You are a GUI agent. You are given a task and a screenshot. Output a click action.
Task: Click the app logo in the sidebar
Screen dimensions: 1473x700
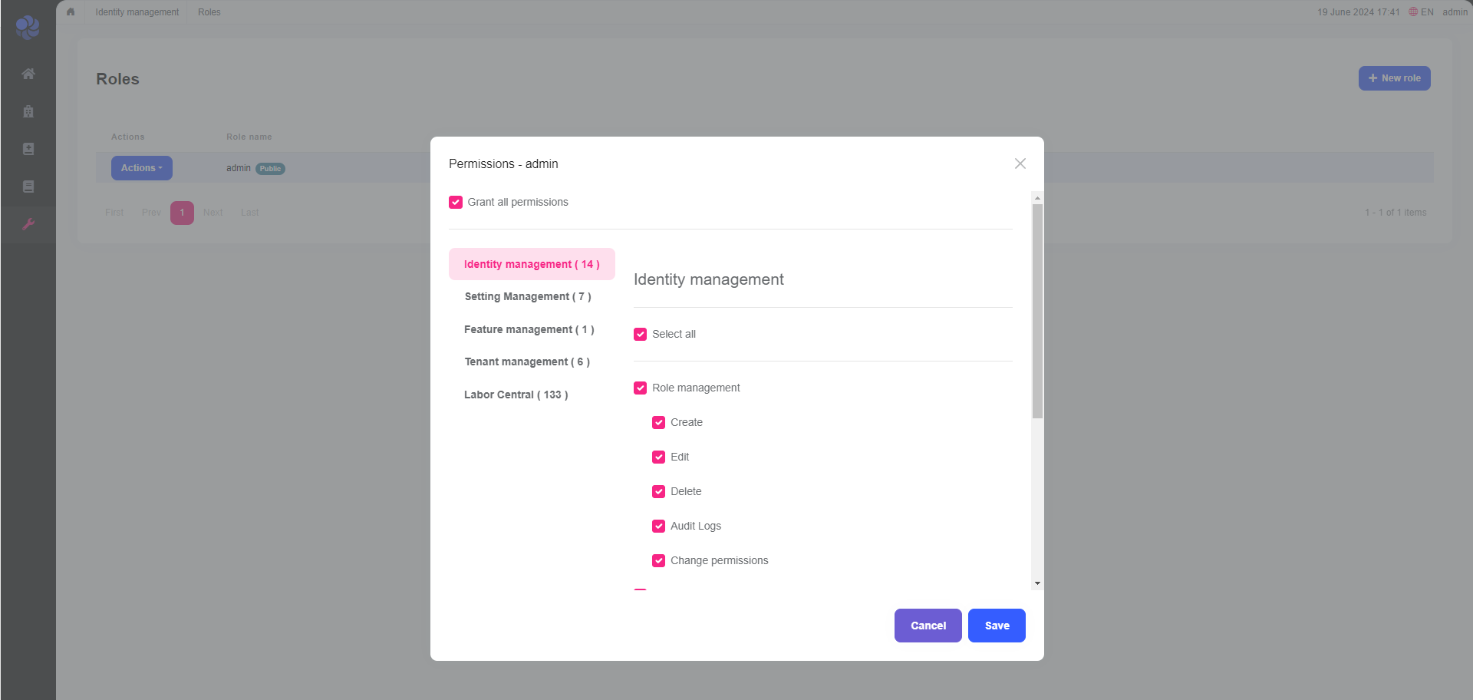click(28, 27)
